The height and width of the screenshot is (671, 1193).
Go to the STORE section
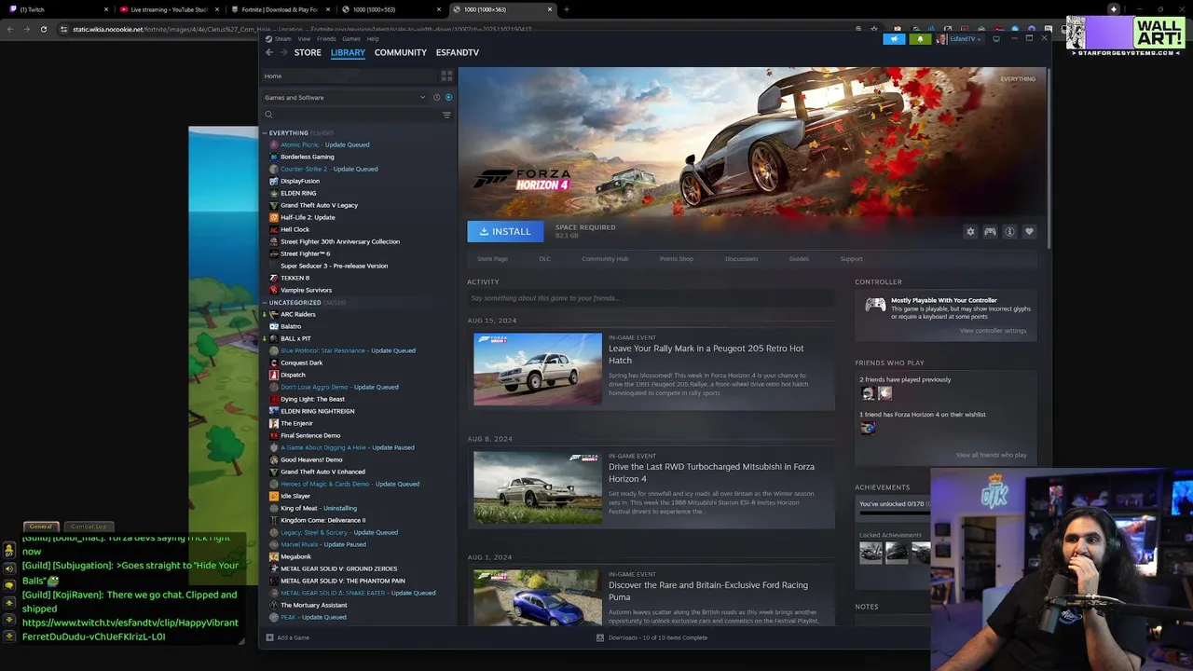(308, 52)
